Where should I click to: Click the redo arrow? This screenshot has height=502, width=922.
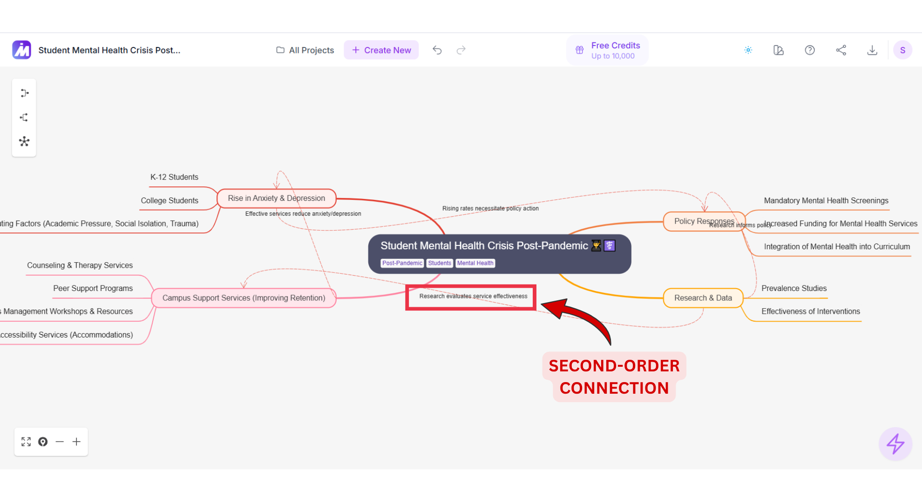tap(461, 50)
